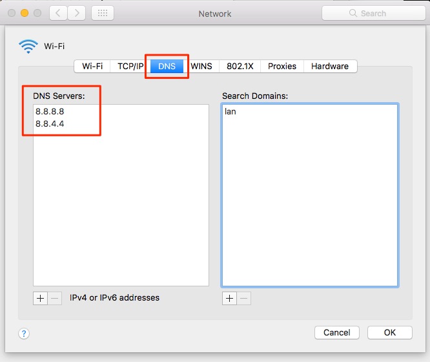Focus the Search field in title bar
The width and height of the screenshot is (430, 362).
374,13
